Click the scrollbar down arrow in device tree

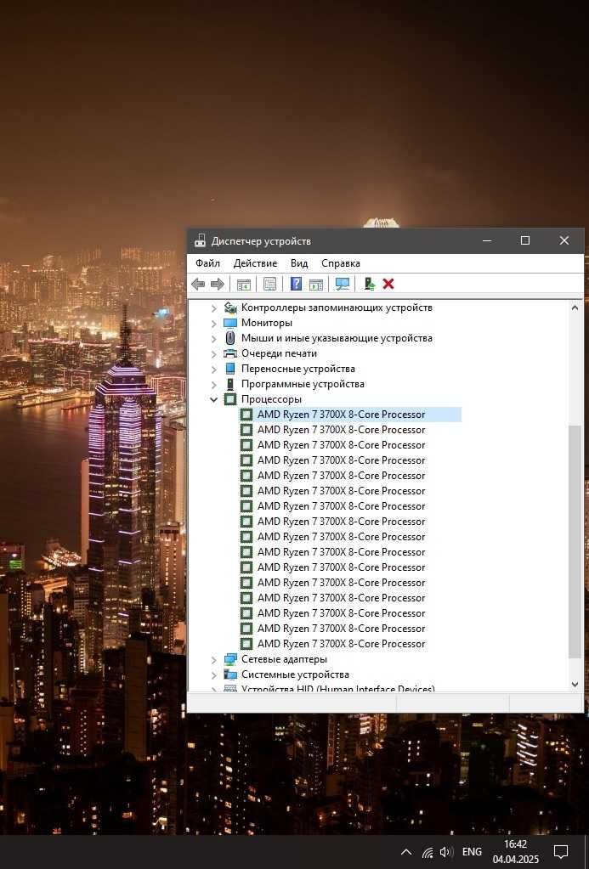[x=575, y=685]
